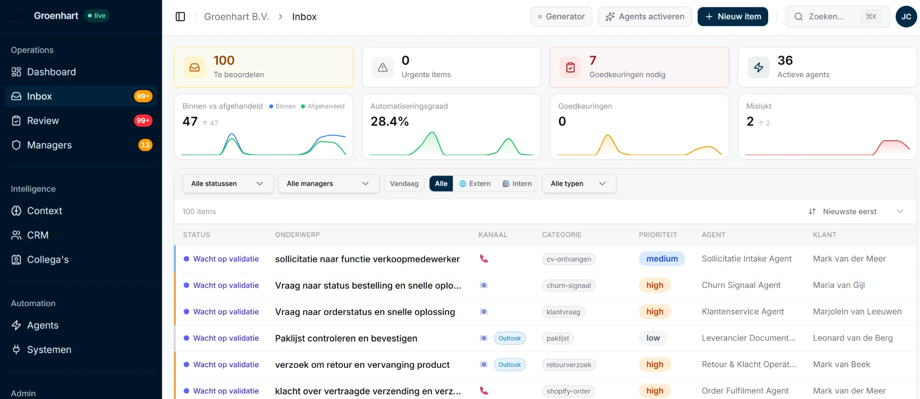Click the Agents lightning icon

pos(16,325)
